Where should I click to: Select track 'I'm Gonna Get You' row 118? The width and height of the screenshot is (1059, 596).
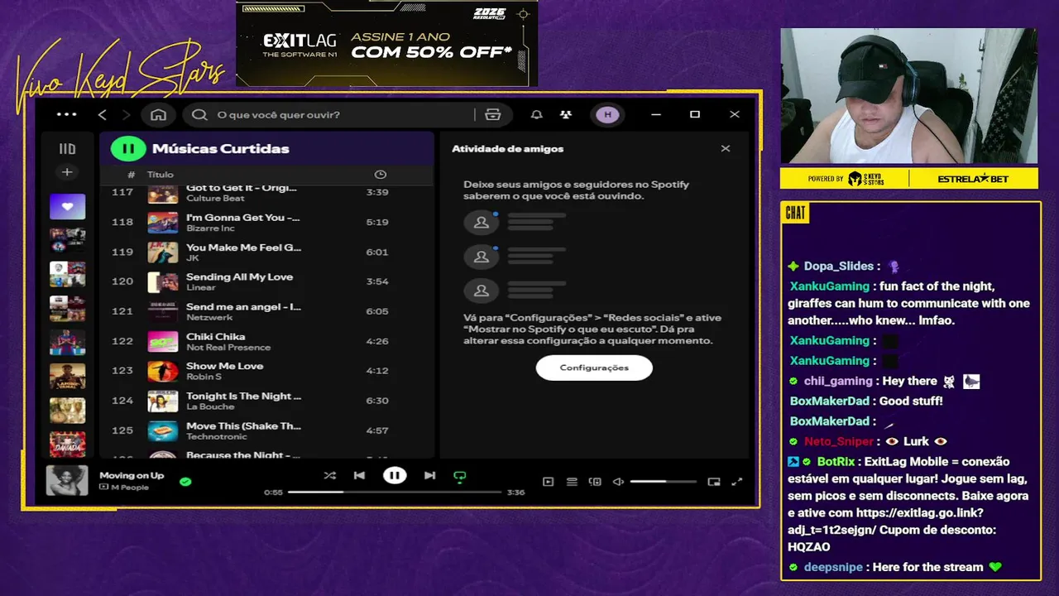[266, 222]
